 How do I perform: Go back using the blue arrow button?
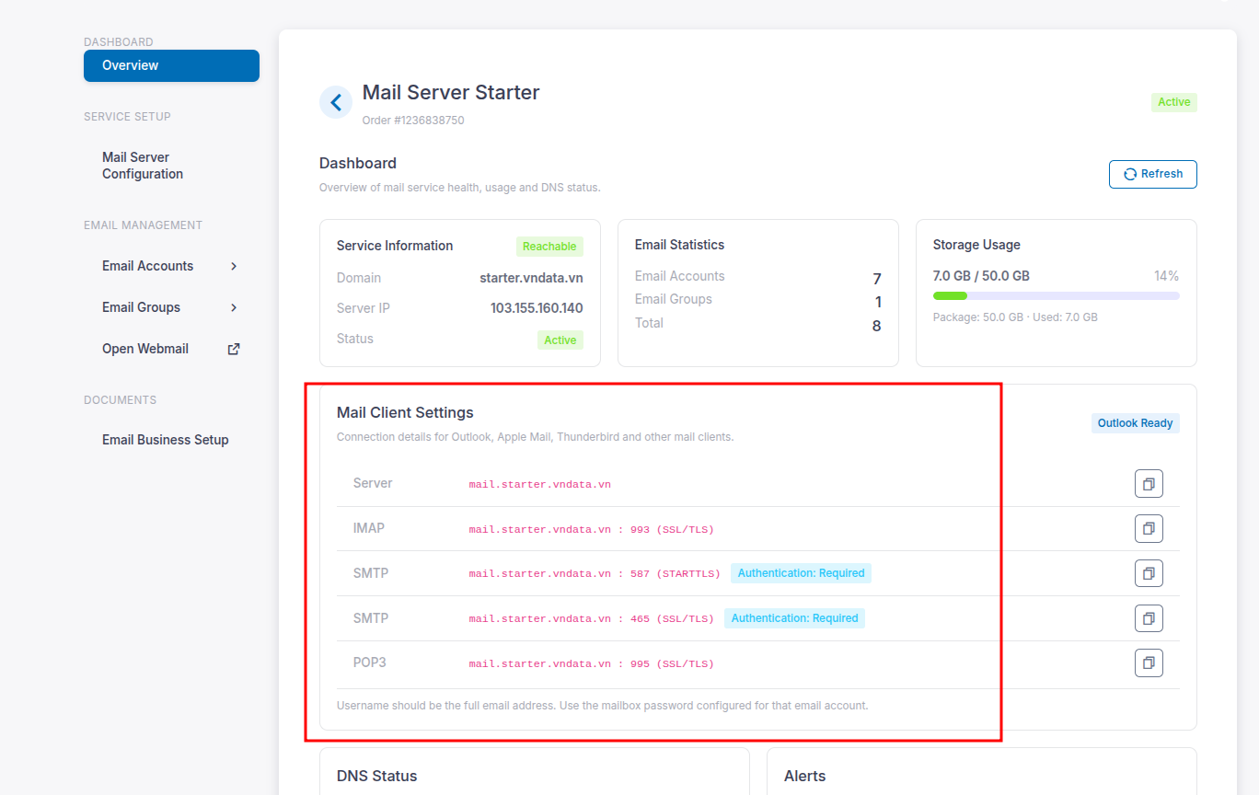336,102
